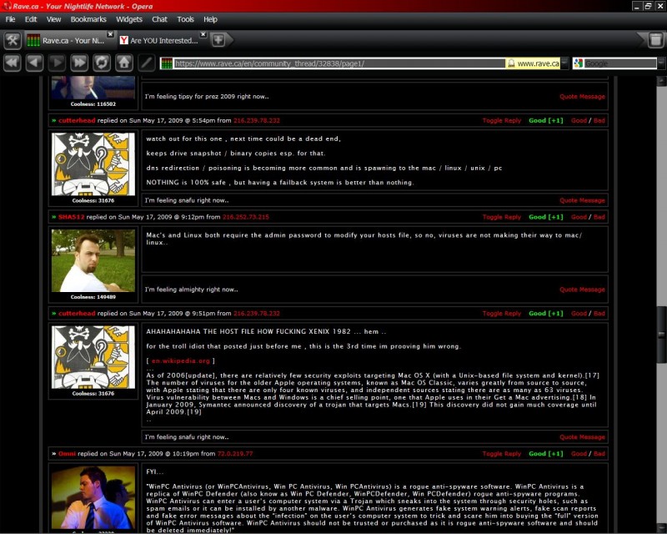Toggle Reply on Omni's 10:19pm post
Viewport: 667px width, 534px height.
502,454
